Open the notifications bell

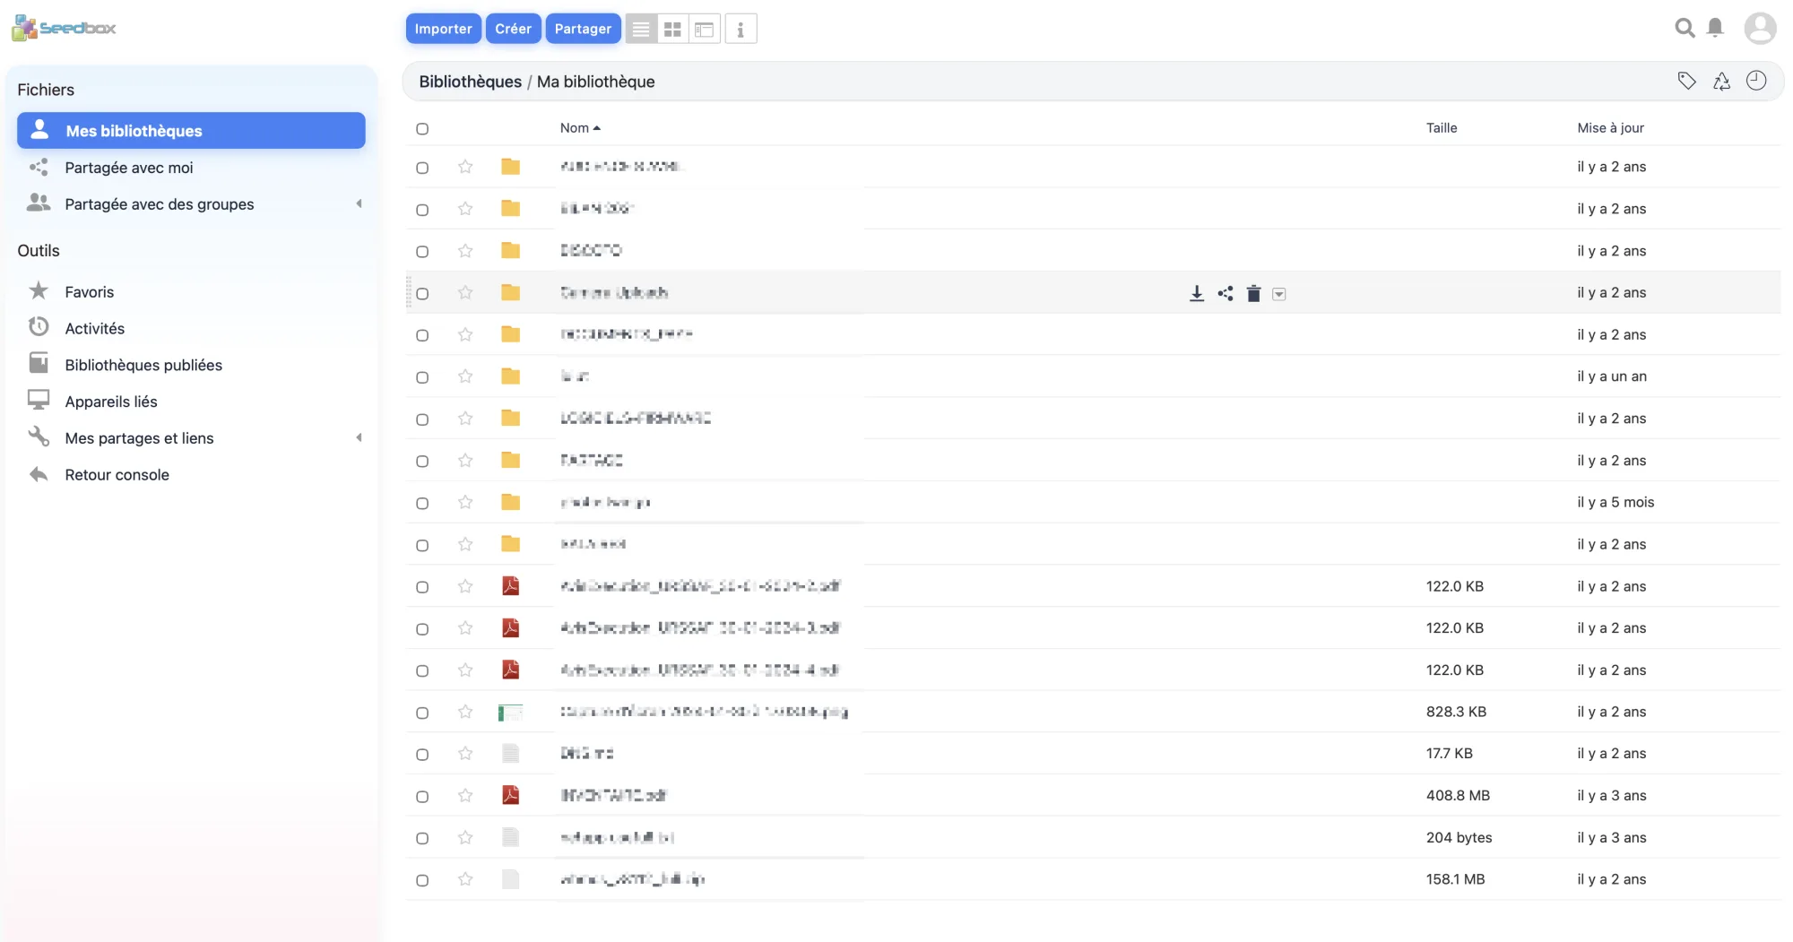pyautogui.click(x=1715, y=28)
